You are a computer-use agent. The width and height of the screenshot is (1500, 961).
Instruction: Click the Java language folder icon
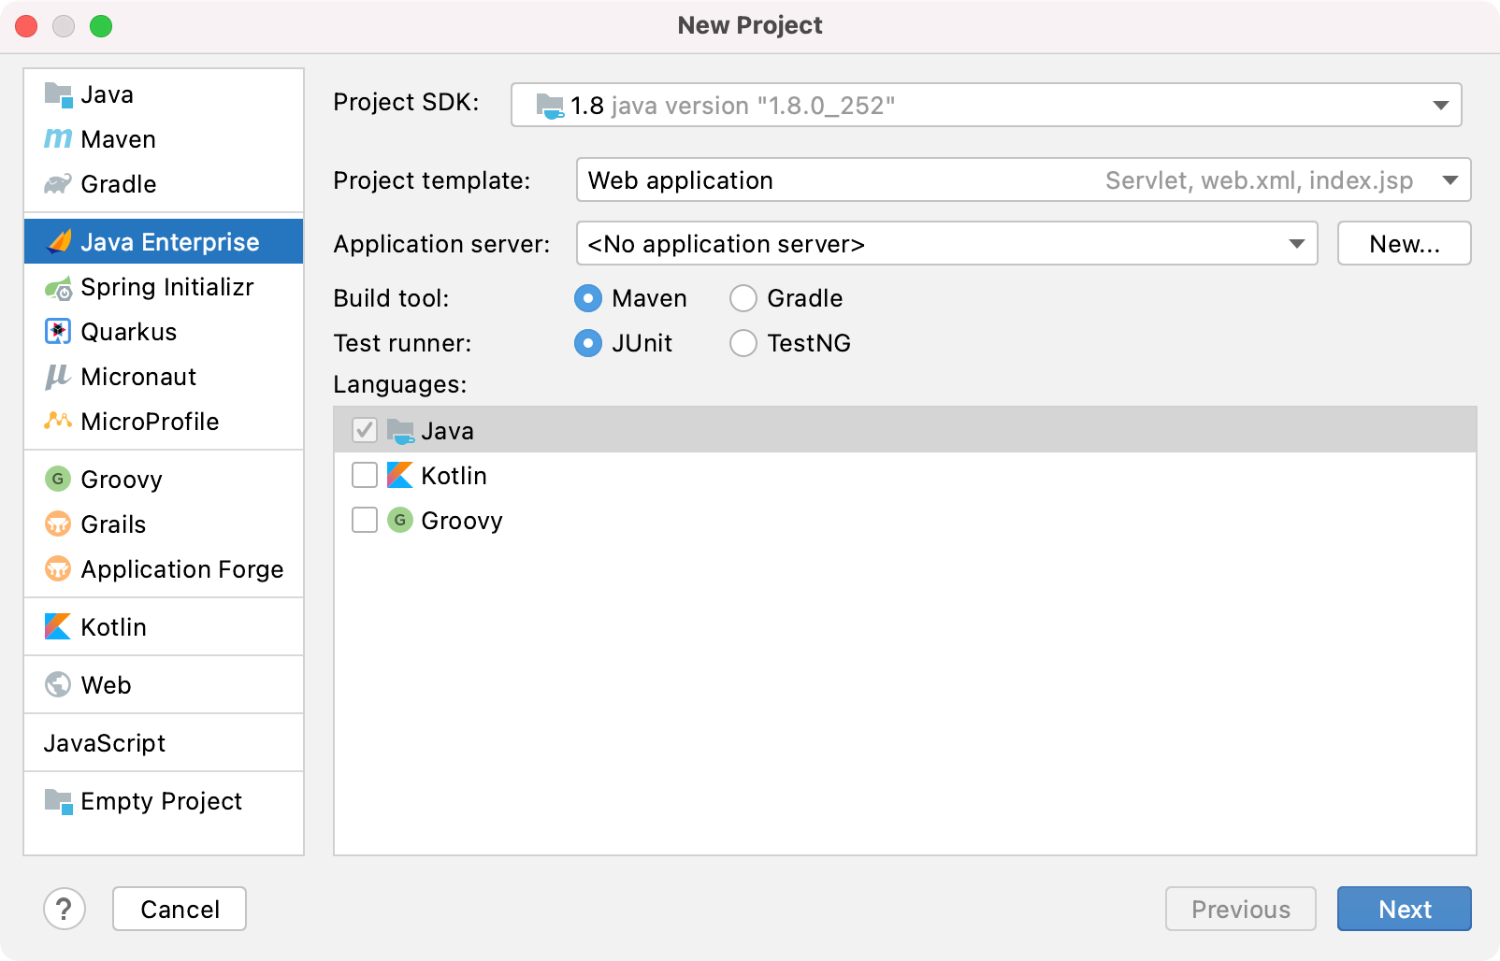click(400, 431)
